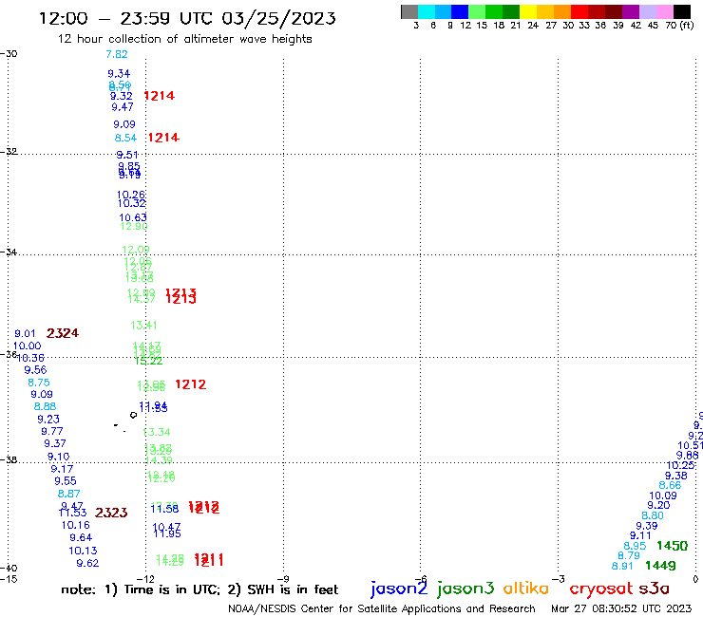This screenshot has width=703, height=617.
Task: Click the title '12:00 – 23:59 UTC 03/25/2023'
Action: point(187,19)
